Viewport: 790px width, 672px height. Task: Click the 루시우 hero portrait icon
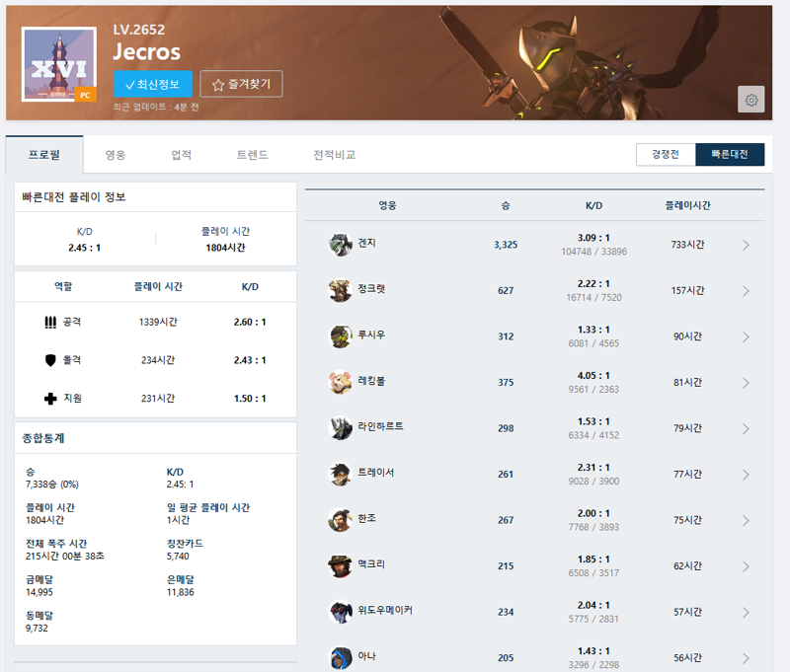(340, 336)
